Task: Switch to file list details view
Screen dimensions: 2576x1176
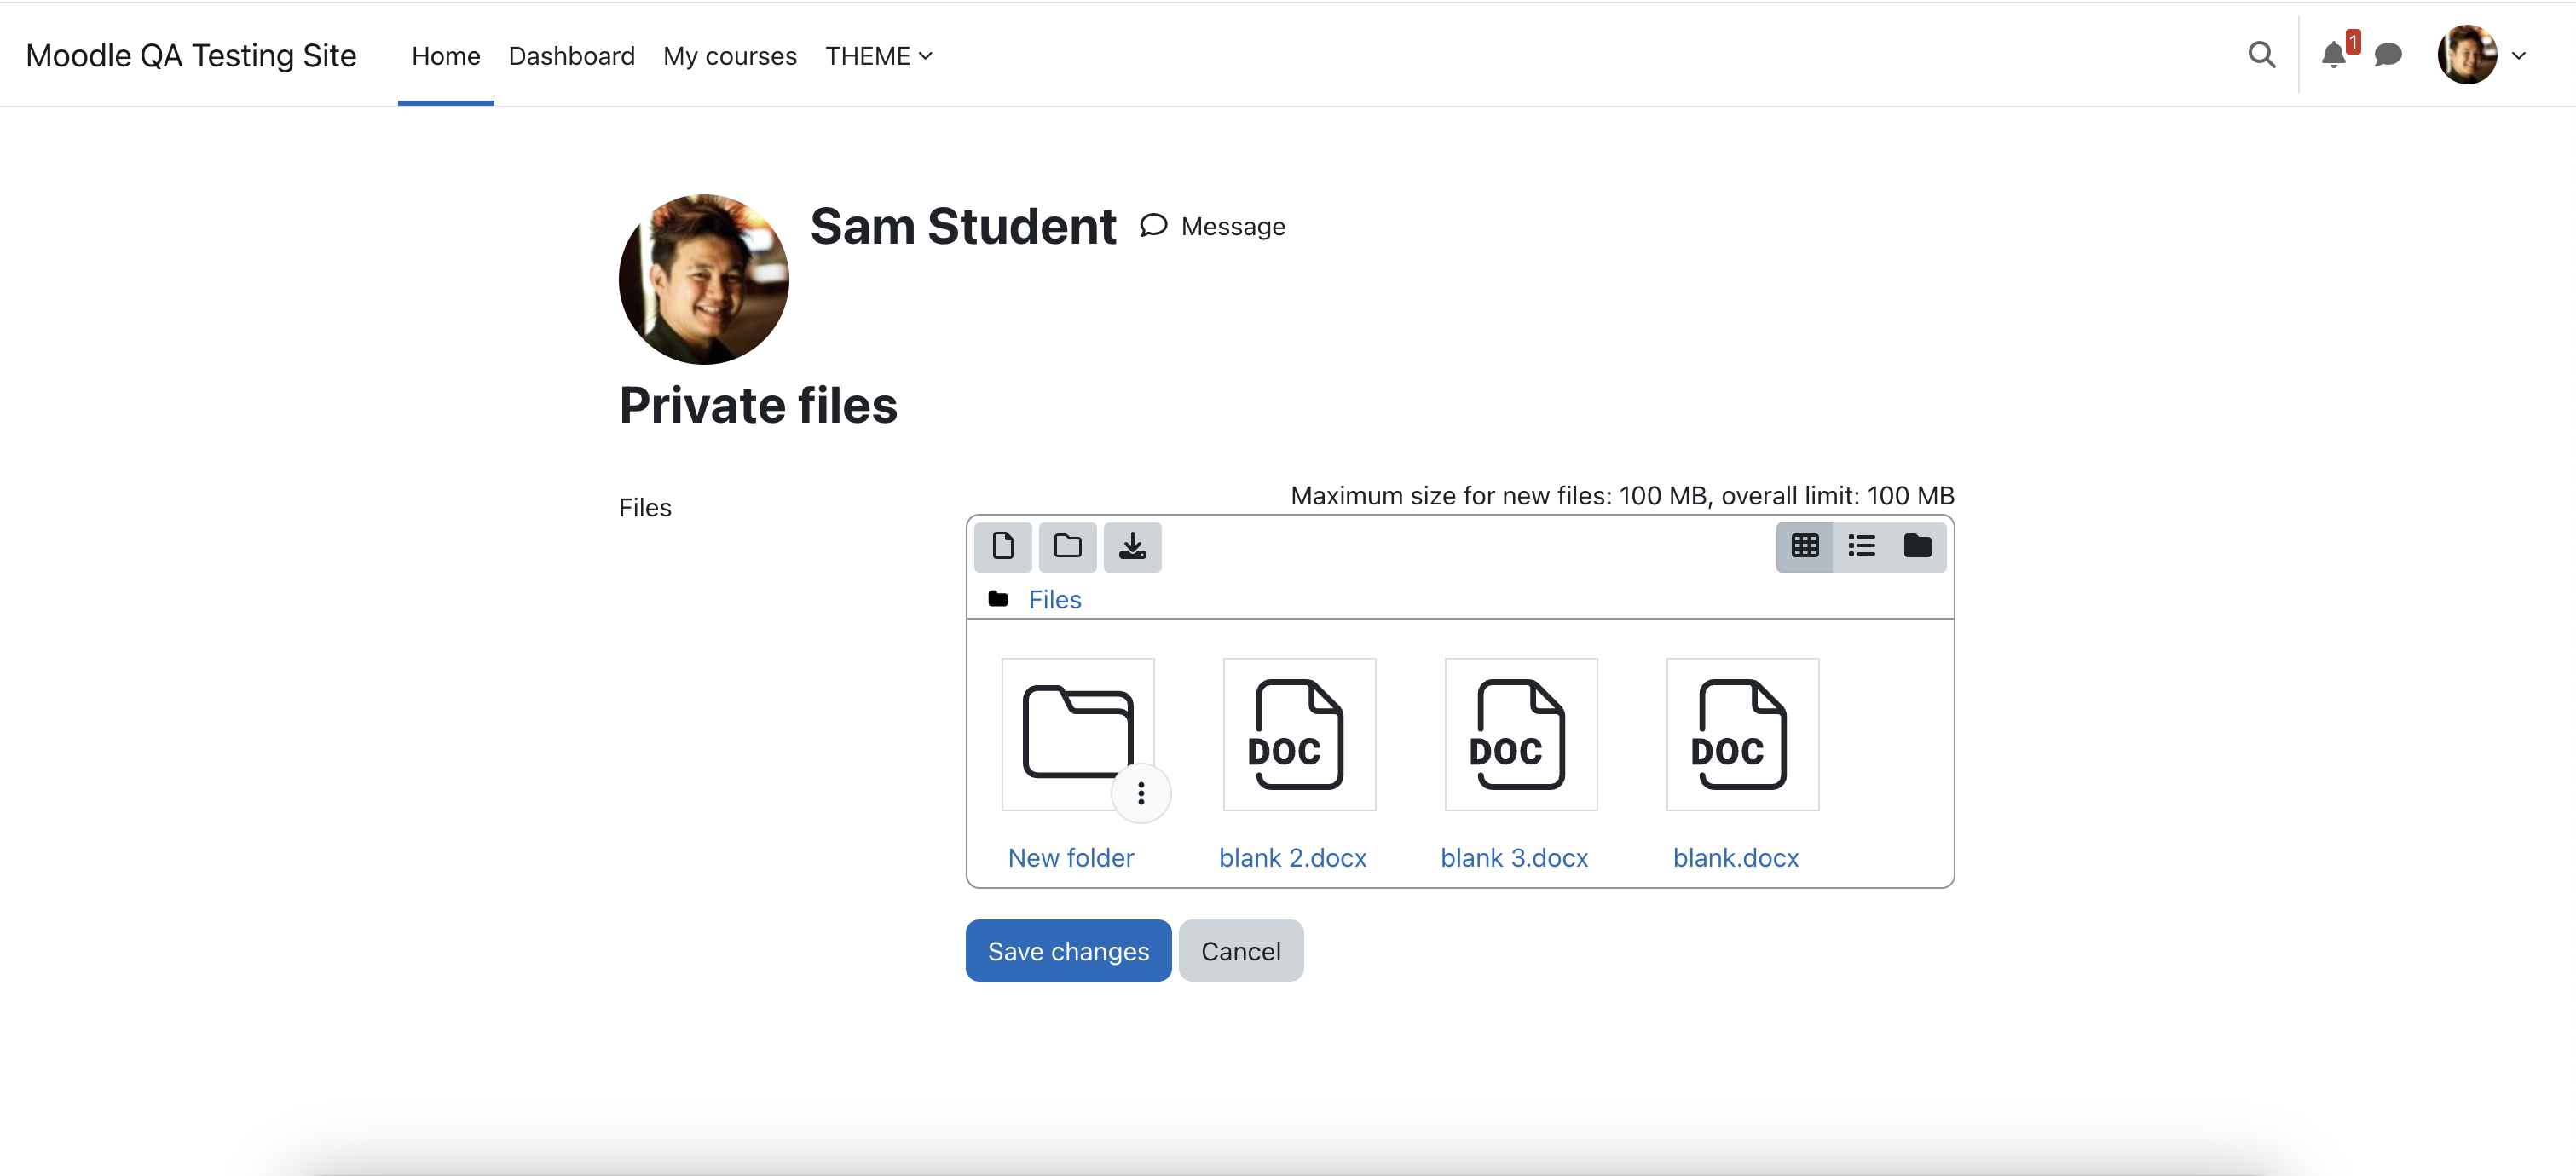Action: click(1861, 546)
